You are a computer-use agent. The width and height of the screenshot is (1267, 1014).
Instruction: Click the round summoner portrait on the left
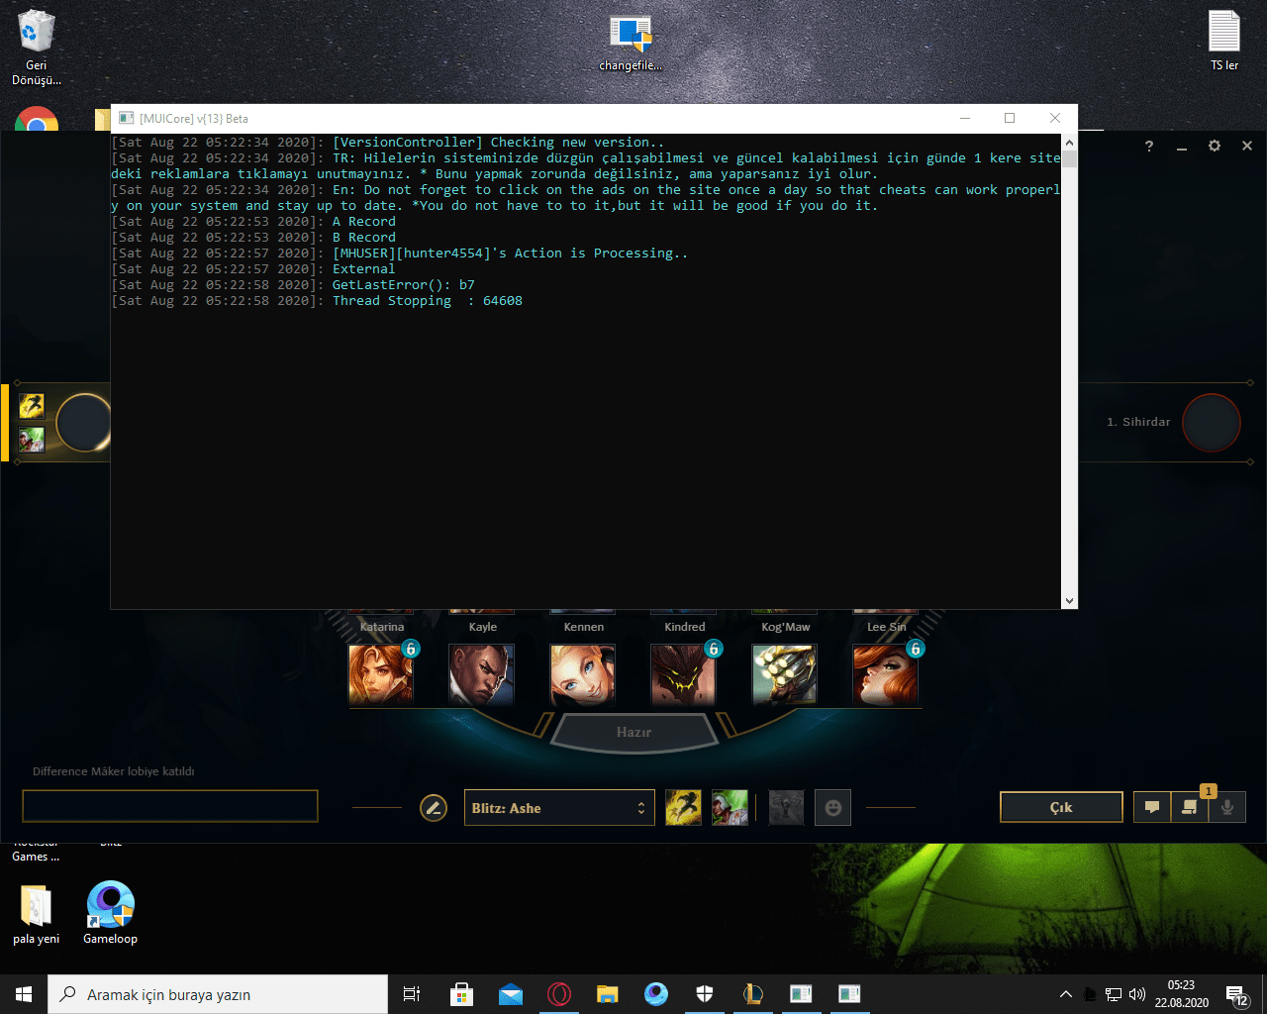[84, 422]
